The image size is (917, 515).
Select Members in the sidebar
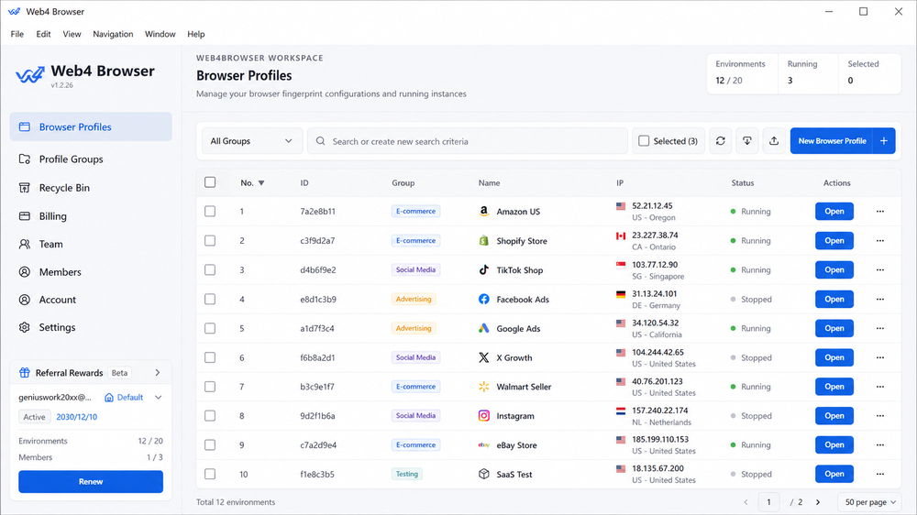coord(91,272)
